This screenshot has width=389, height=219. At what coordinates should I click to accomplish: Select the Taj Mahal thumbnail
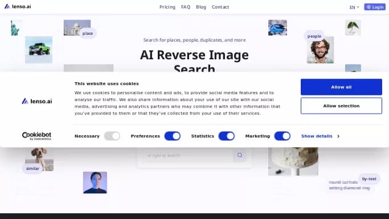[x=77, y=27]
